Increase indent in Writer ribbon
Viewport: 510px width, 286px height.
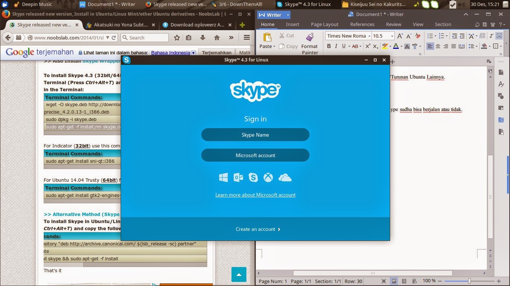[x=462, y=36]
